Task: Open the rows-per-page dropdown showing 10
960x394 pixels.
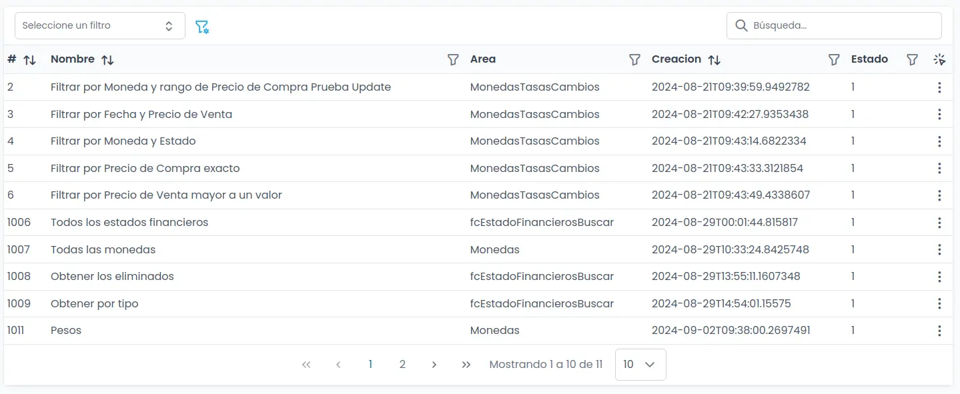Action: [x=640, y=365]
